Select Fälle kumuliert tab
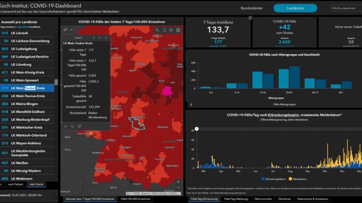 (263, 199)
